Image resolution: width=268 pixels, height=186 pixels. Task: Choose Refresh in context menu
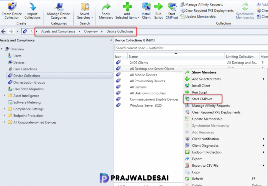click(x=225, y=179)
